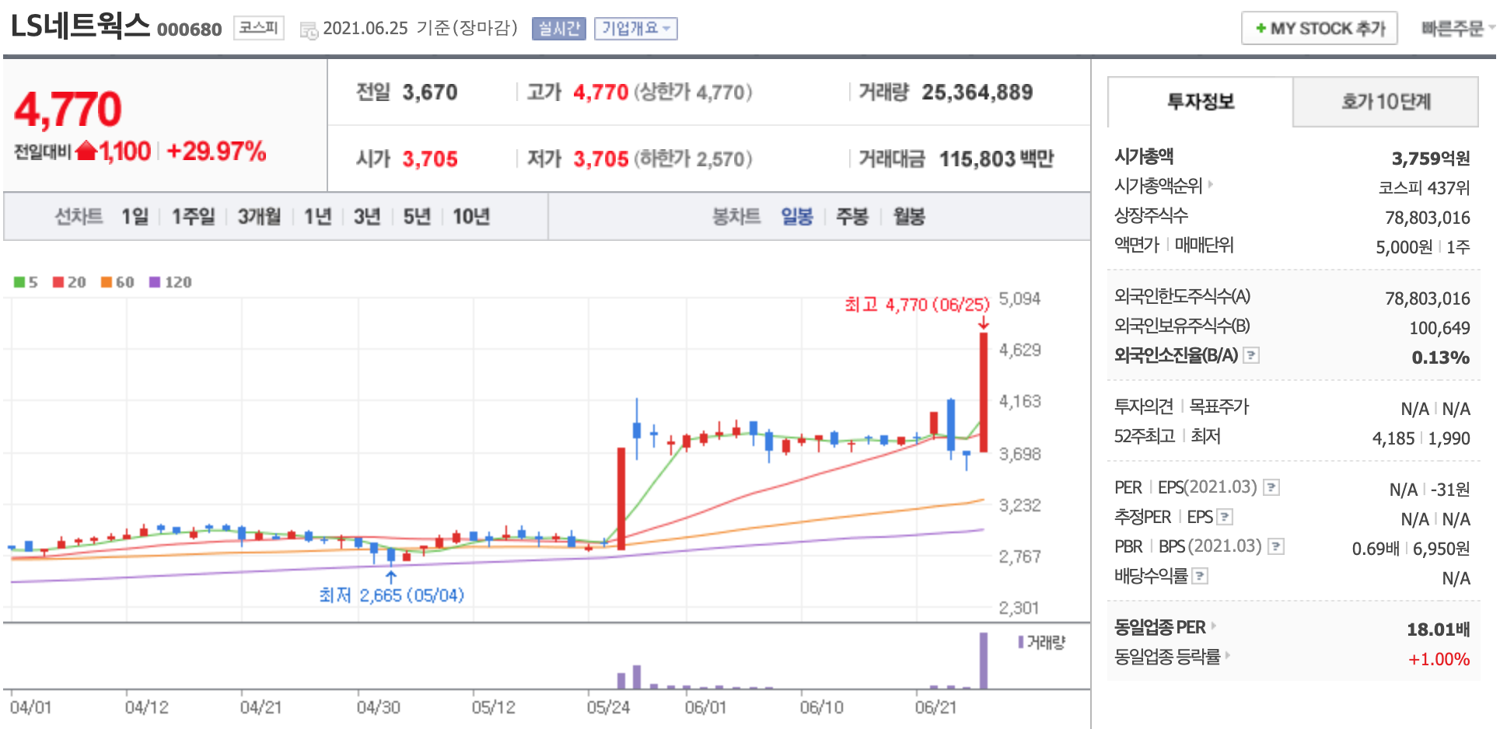
Task: Click the help icon beside 추정PER EPS
Action: point(1225,517)
